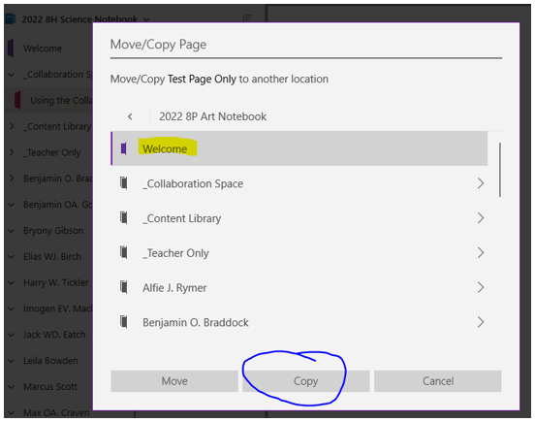This screenshot has height=422, width=535.
Task: Click the _Teacher Only section group icon
Action: [x=124, y=252]
